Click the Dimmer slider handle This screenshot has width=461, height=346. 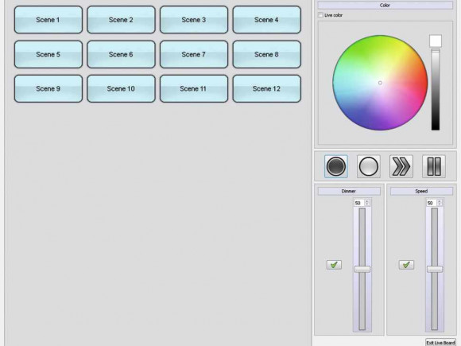tap(362, 269)
